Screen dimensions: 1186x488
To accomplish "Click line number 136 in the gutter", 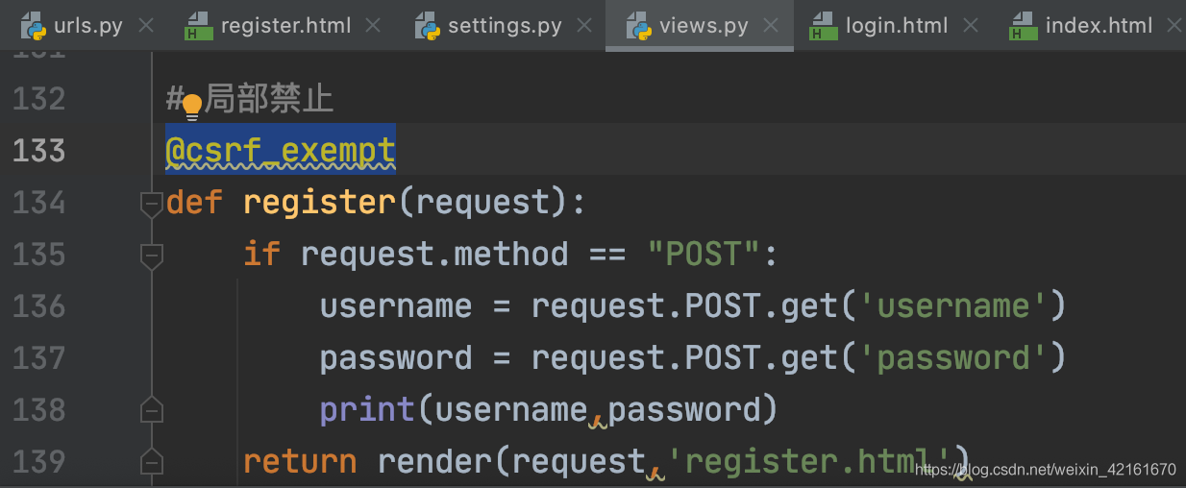I will pyautogui.click(x=39, y=306).
